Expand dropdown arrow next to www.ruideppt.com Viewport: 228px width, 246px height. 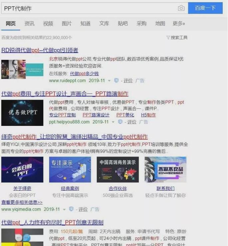pyautogui.click(x=109, y=81)
